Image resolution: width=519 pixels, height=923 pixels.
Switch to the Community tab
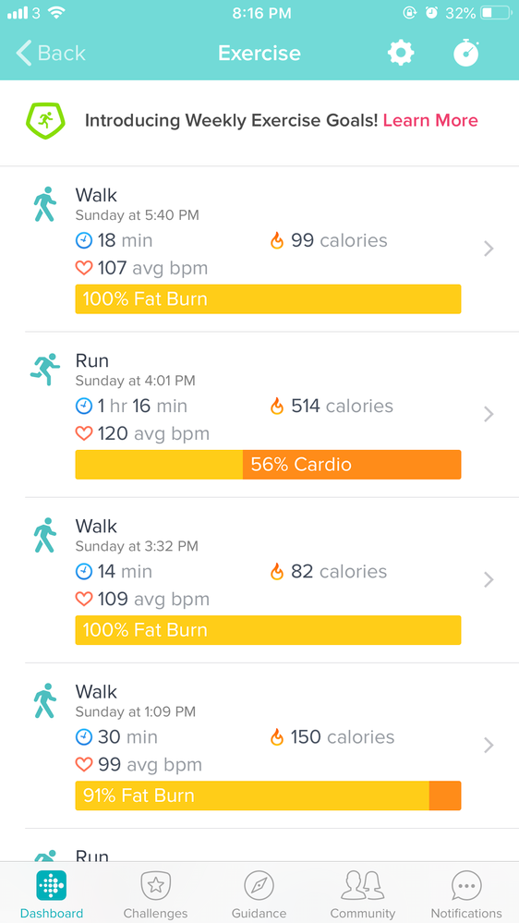[x=363, y=894]
